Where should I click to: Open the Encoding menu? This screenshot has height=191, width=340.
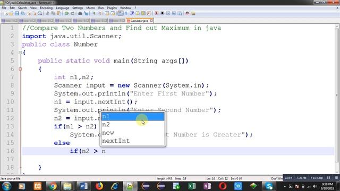(46, 8)
